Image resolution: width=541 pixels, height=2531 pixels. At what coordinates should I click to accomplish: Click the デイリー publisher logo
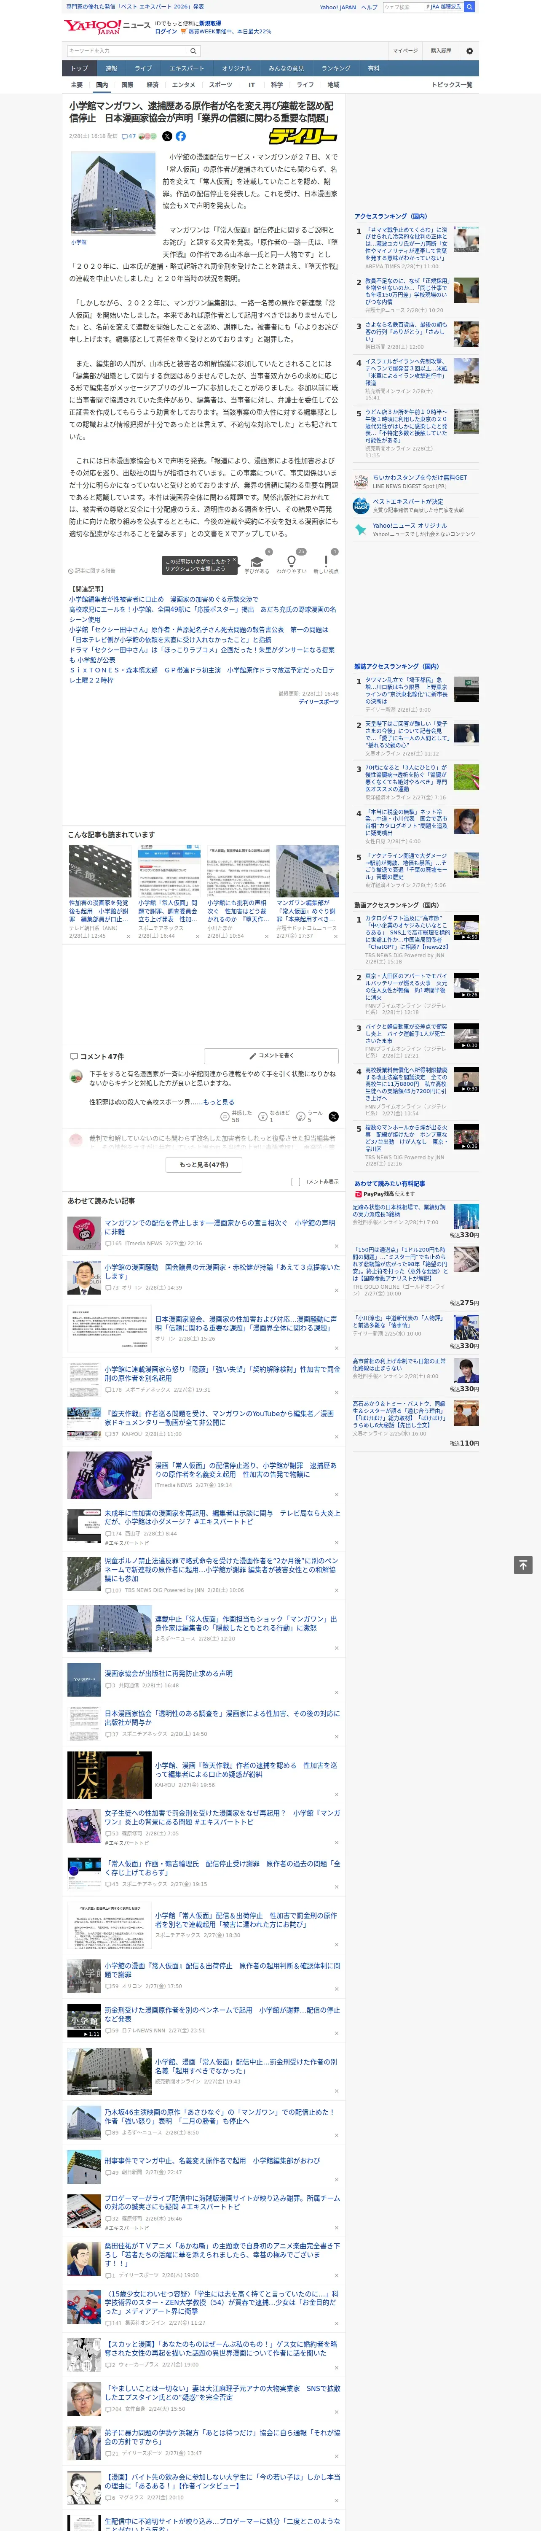(x=303, y=137)
